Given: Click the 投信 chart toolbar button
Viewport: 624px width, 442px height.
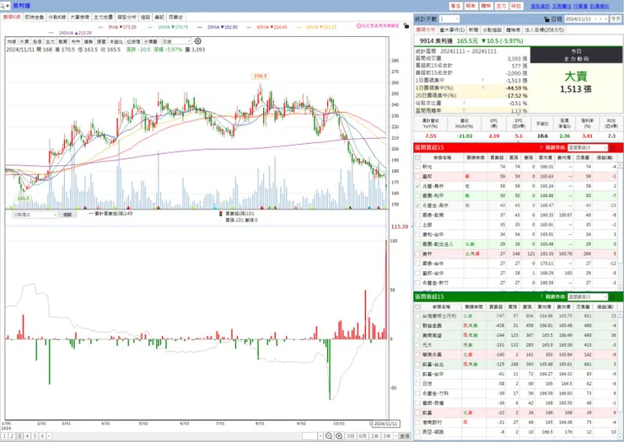Looking at the screenshot, I should [x=37, y=41].
